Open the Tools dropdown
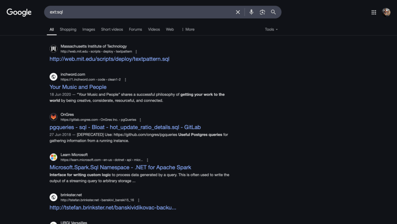397x224 pixels. [271, 29]
